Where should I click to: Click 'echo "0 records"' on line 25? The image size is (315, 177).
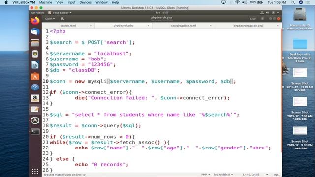102,165
